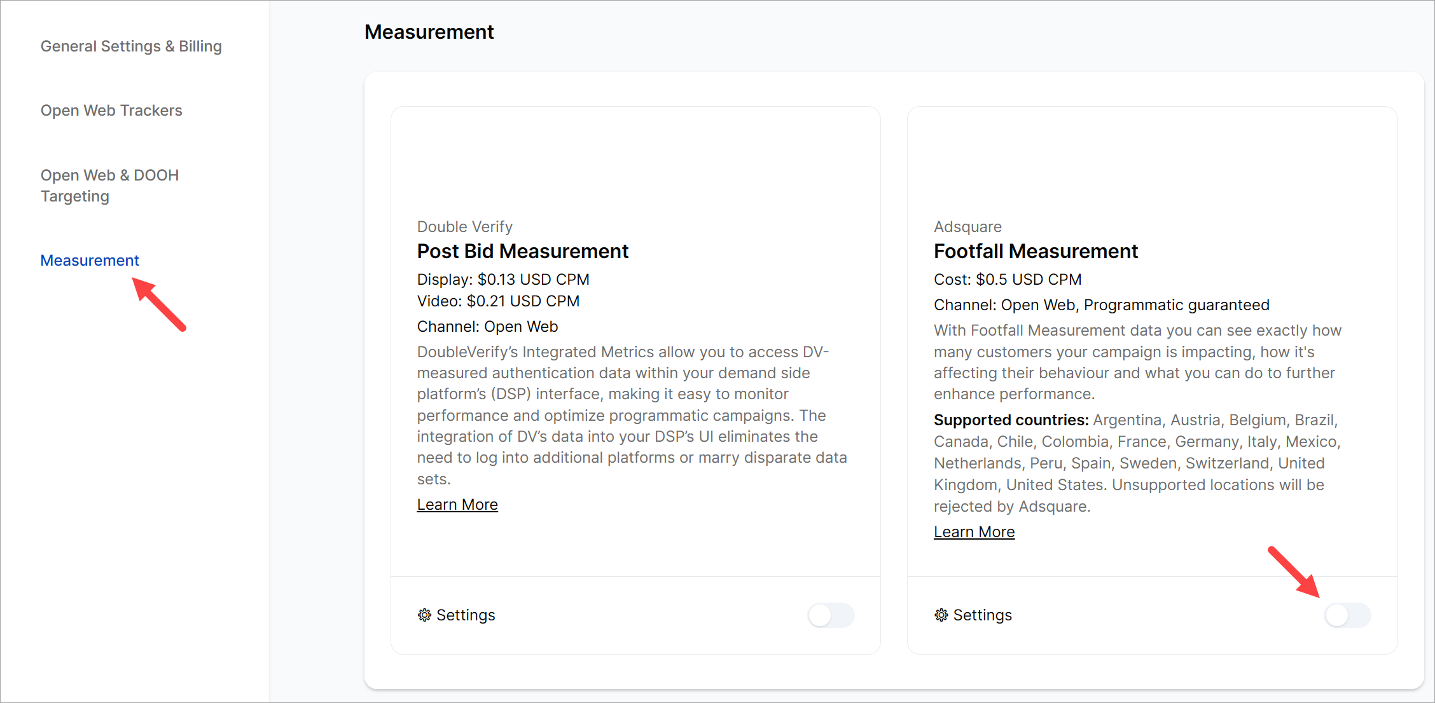Viewport: 1435px width, 703px height.
Task: Click the Display $0.13 USD CPM line
Action: [503, 280]
